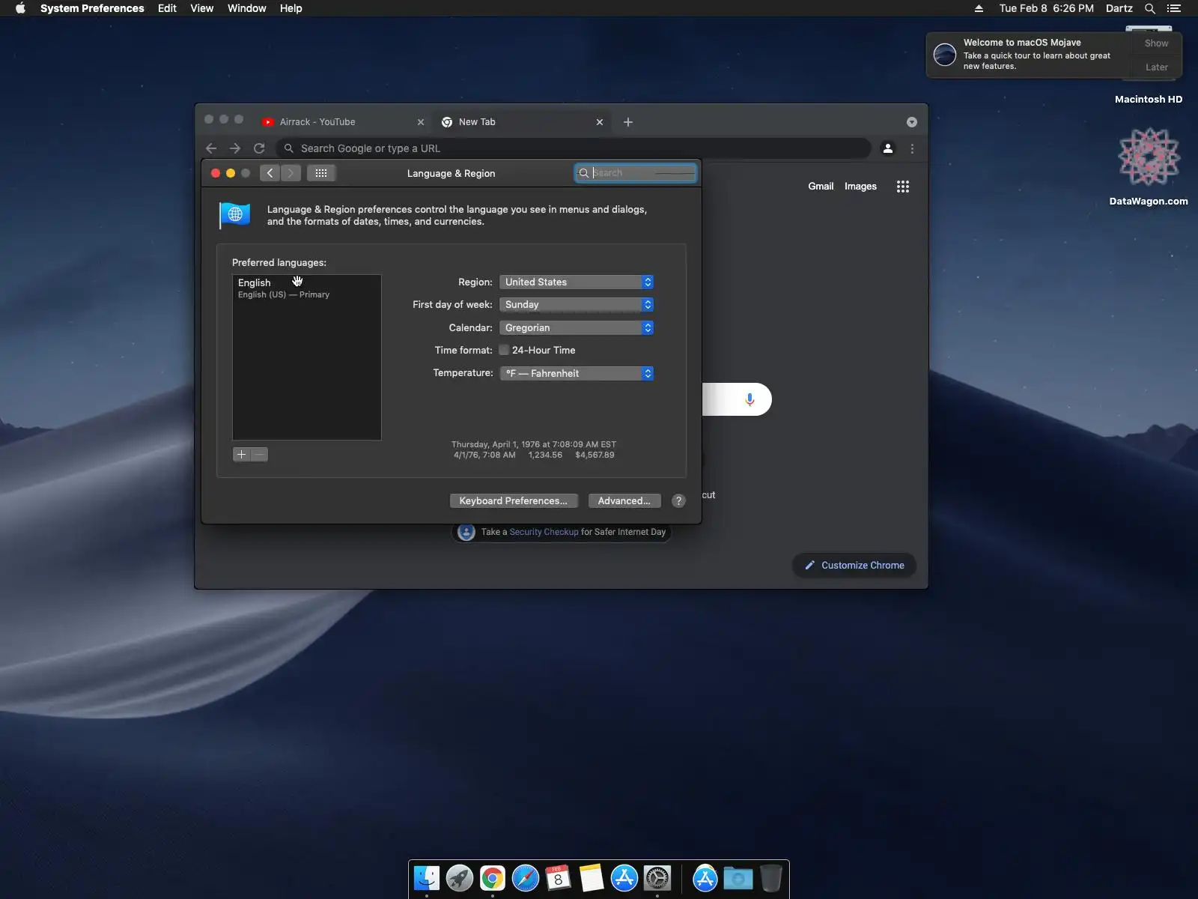Close the Airrack - YouTube tab
The image size is (1198, 899).
[421, 122]
